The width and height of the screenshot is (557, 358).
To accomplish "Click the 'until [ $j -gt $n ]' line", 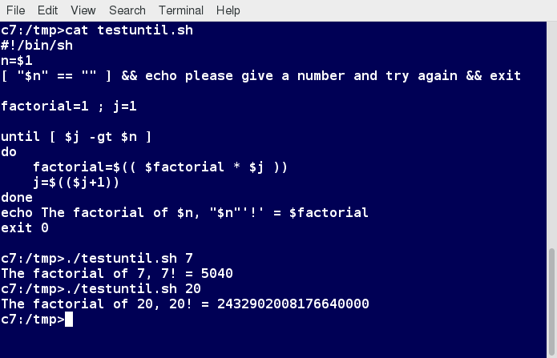I will [76, 137].
